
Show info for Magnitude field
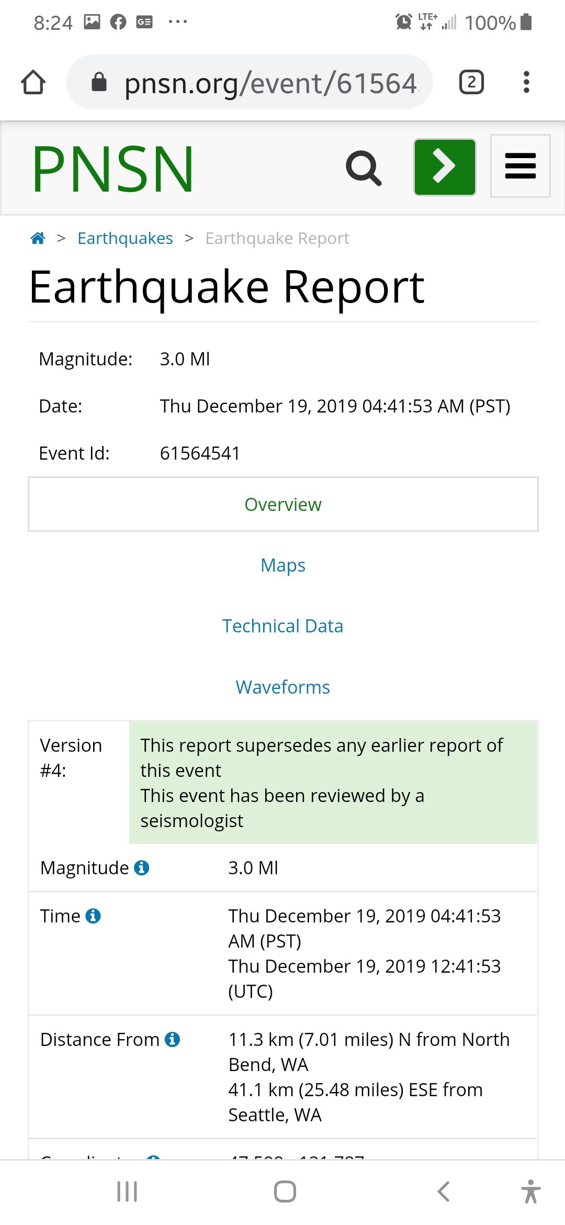coord(142,868)
